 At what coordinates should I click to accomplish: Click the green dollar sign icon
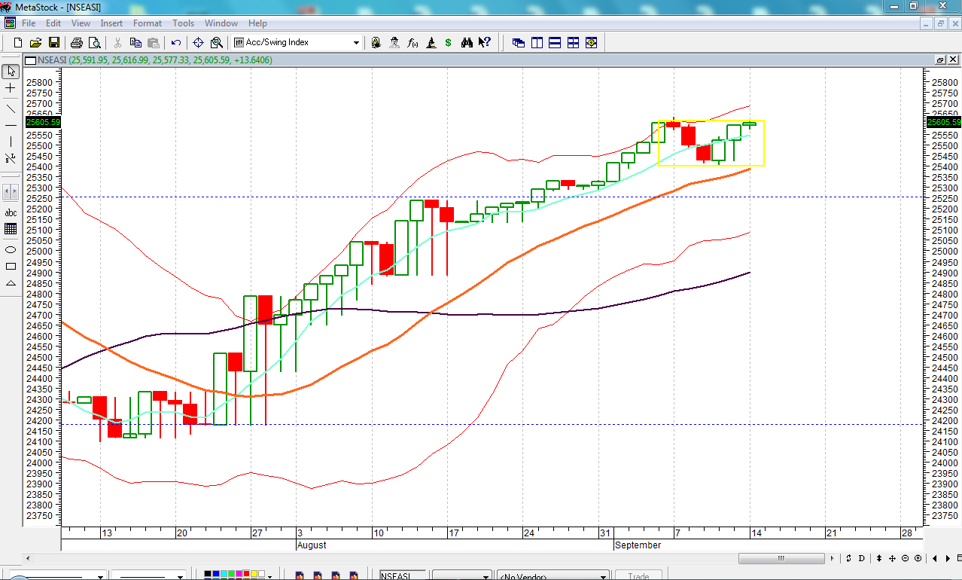[x=448, y=43]
